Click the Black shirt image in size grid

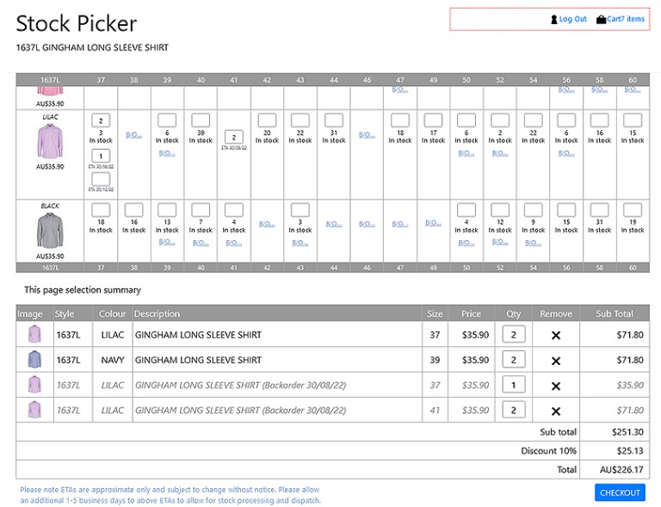point(51,231)
